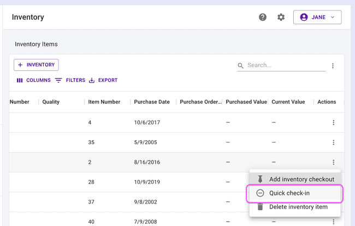Open actions menu for item number 4
Viewport: 355px width, 226px height.
(x=333, y=123)
